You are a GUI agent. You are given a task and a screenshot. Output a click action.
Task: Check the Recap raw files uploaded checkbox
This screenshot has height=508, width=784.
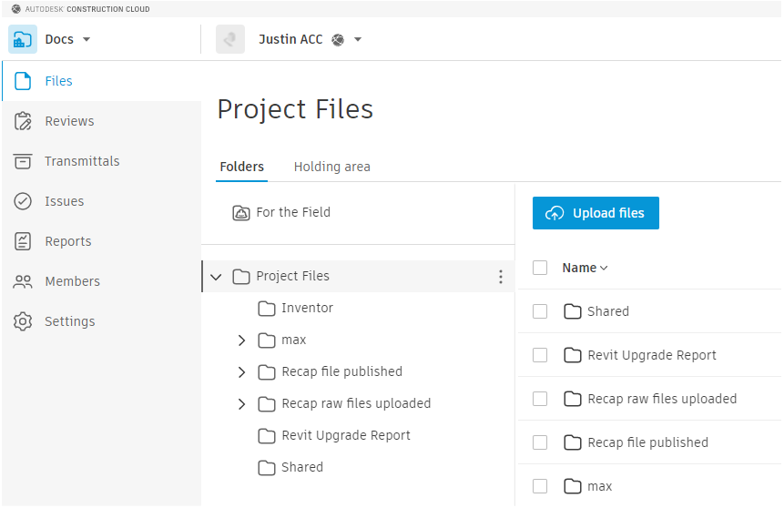tap(540, 399)
